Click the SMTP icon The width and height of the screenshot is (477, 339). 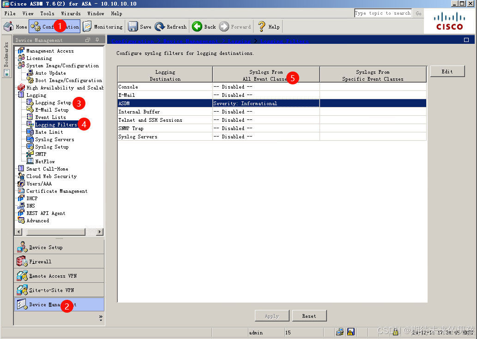tap(30, 154)
